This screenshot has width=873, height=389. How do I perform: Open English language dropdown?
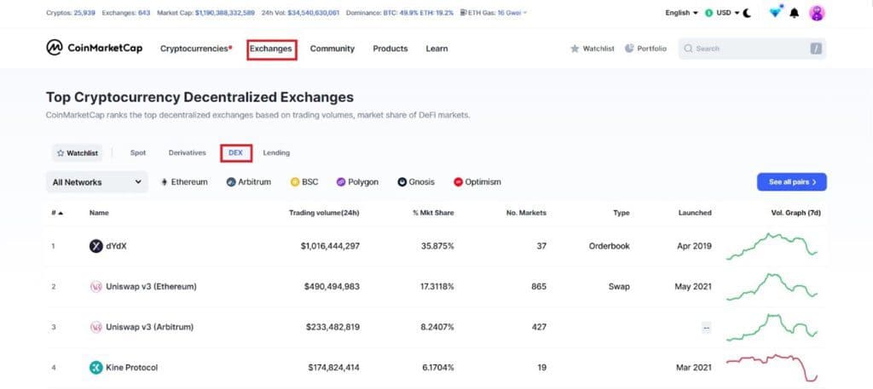tap(681, 13)
